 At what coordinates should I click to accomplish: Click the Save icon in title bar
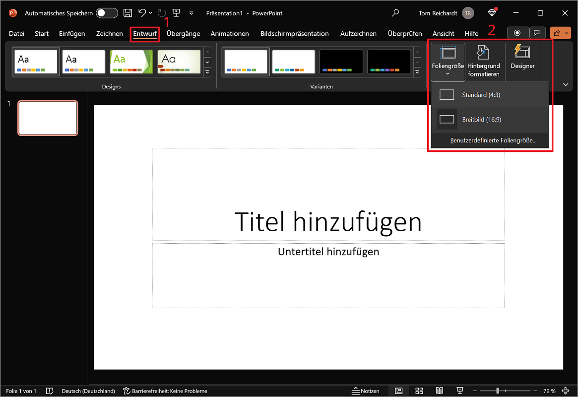[x=128, y=13]
